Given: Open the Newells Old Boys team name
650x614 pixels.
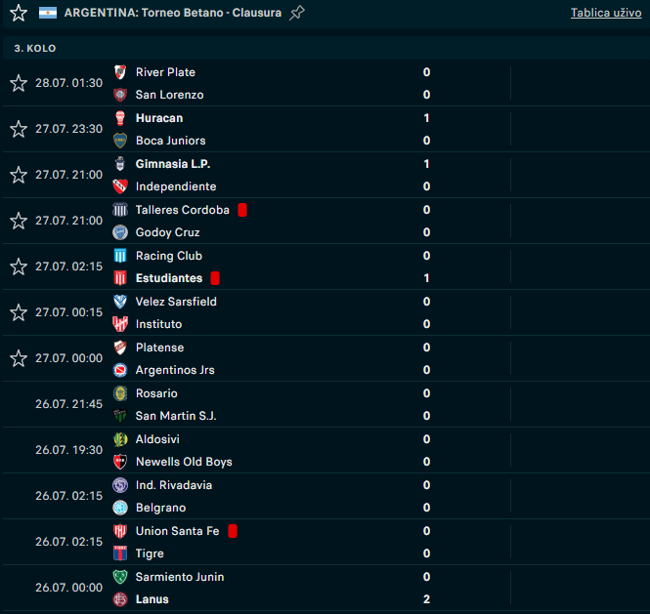Looking at the screenshot, I should coord(184,462).
